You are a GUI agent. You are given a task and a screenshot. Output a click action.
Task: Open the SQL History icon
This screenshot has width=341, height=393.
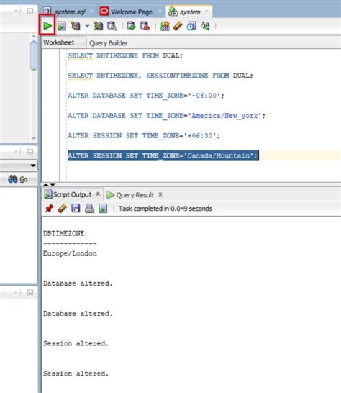click(191, 26)
